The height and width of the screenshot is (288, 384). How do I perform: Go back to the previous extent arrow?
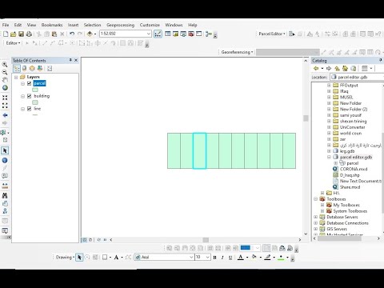pos(5,115)
